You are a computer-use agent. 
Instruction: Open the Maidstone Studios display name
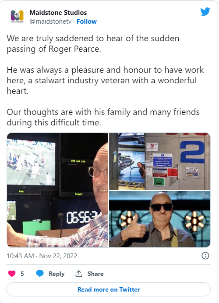tap(58, 13)
